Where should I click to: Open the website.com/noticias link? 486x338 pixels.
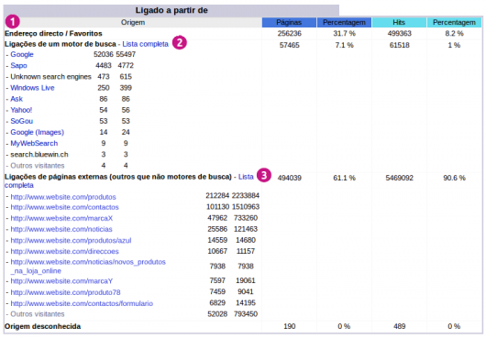click(61, 229)
